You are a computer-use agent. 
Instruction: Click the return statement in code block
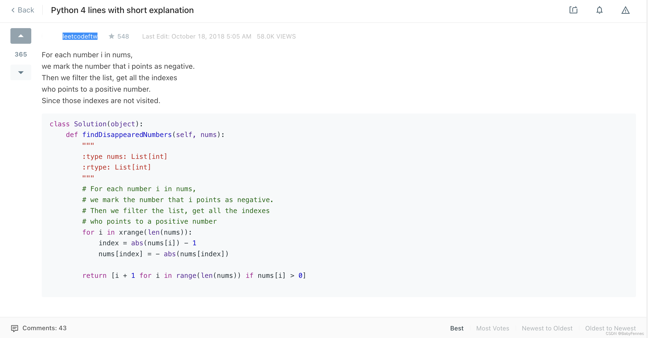tap(194, 276)
